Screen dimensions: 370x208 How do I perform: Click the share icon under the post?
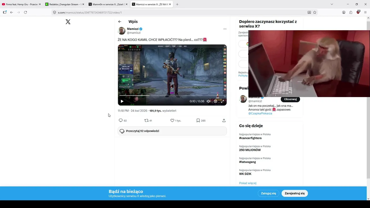click(x=224, y=120)
